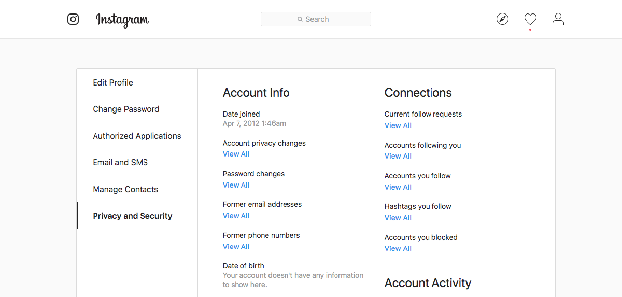Viewport: 622px width, 297px height.
Task: Open Authorized Applications settings
Action: pyautogui.click(x=137, y=136)
